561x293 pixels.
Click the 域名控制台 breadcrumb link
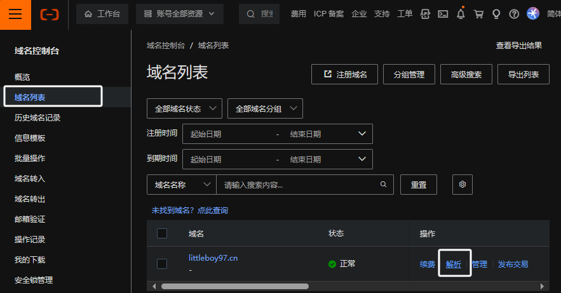pos(166,46)
